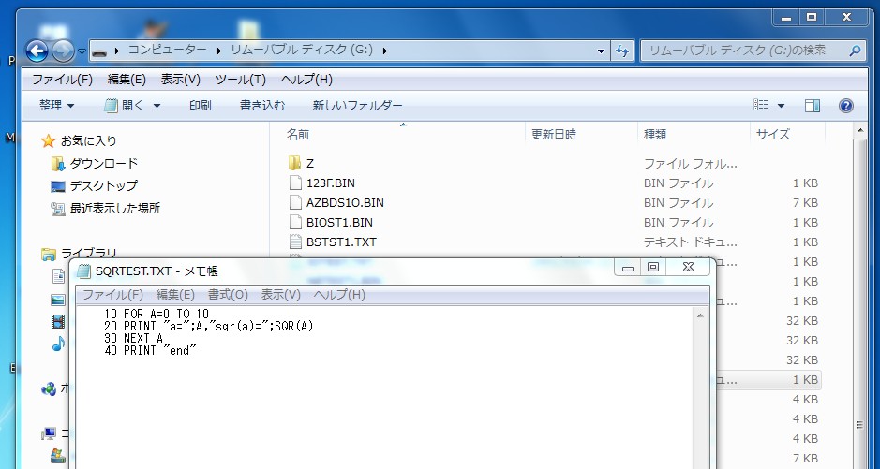Image resolution: width=880 pixels, height=469 pixels.
Task: Click the Explorer Back navigation arrow
Action: [37, 51]
